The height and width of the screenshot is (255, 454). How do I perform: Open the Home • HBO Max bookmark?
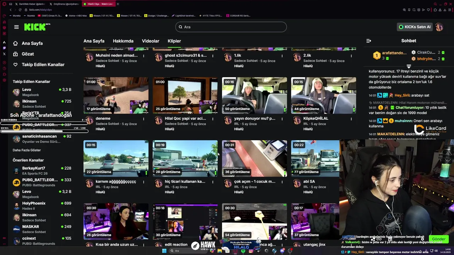pyautogui.click(x=76, y=16)
